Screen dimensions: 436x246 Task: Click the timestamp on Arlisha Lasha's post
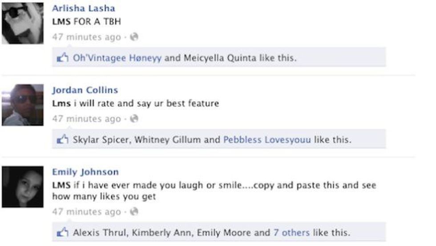(x=86, y=37)
